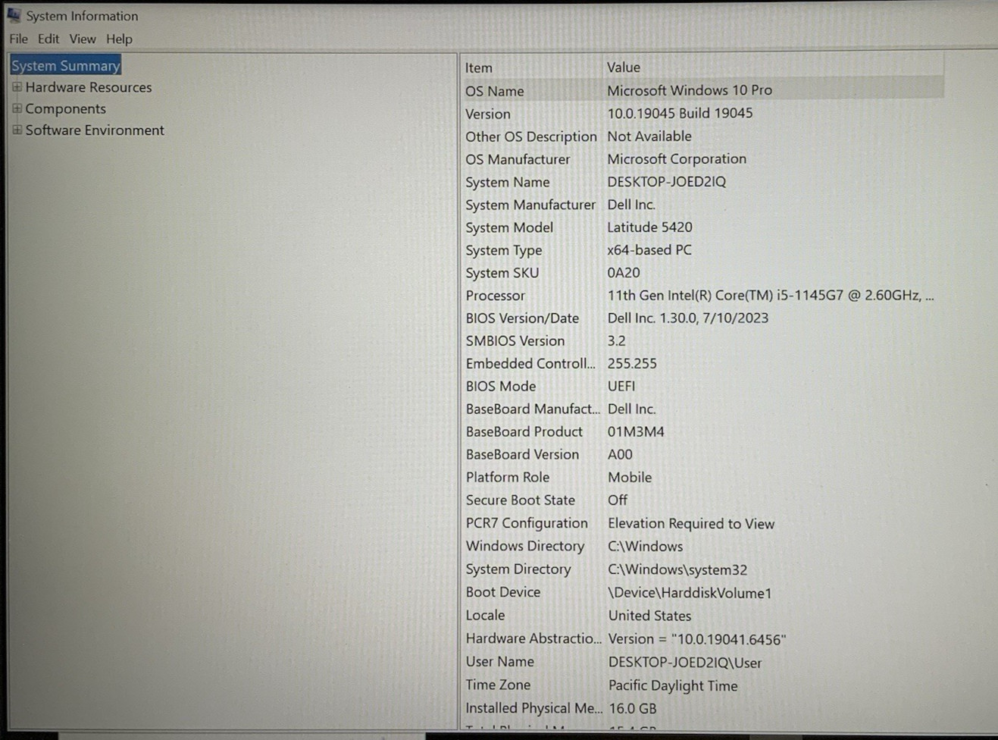The image size is (998, 740).
Task: Click the value 0A20
Action: coord(624,272)
